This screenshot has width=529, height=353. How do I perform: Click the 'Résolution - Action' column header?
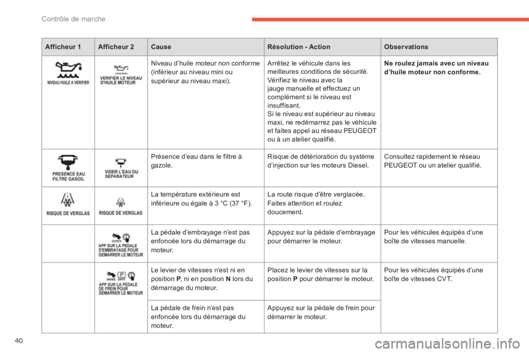click(x=299, y=47)
